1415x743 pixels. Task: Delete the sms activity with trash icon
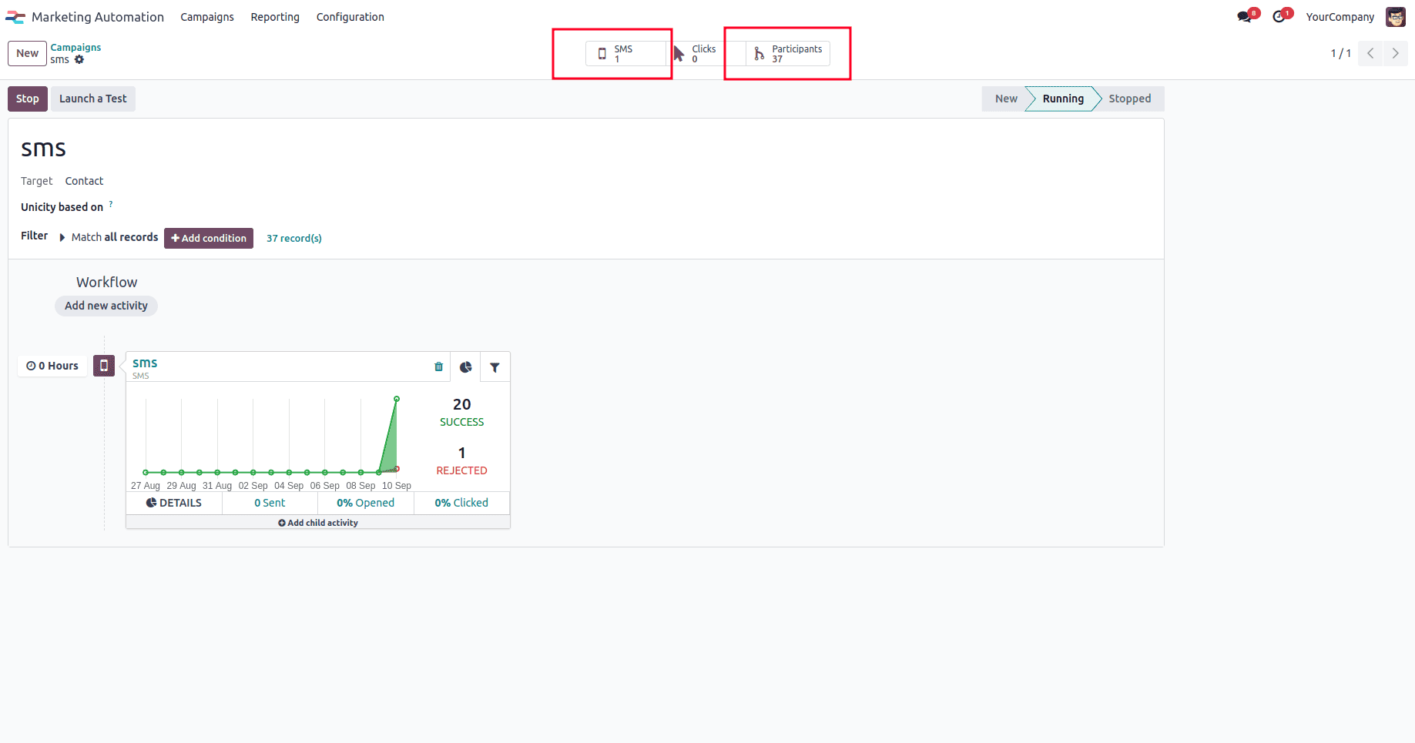(438, 367)
